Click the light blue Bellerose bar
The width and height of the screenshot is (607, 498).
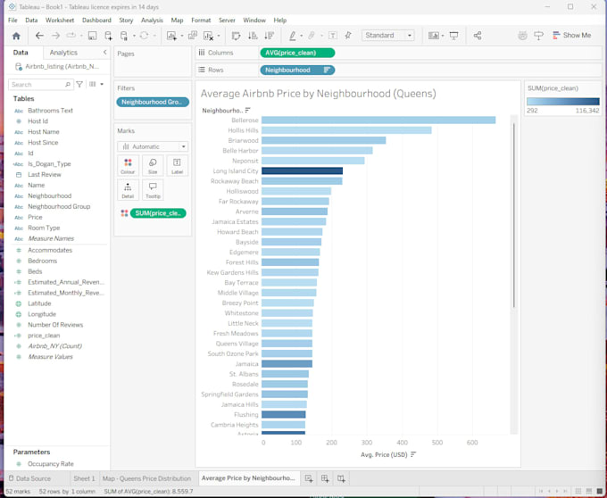coord(378,120)
